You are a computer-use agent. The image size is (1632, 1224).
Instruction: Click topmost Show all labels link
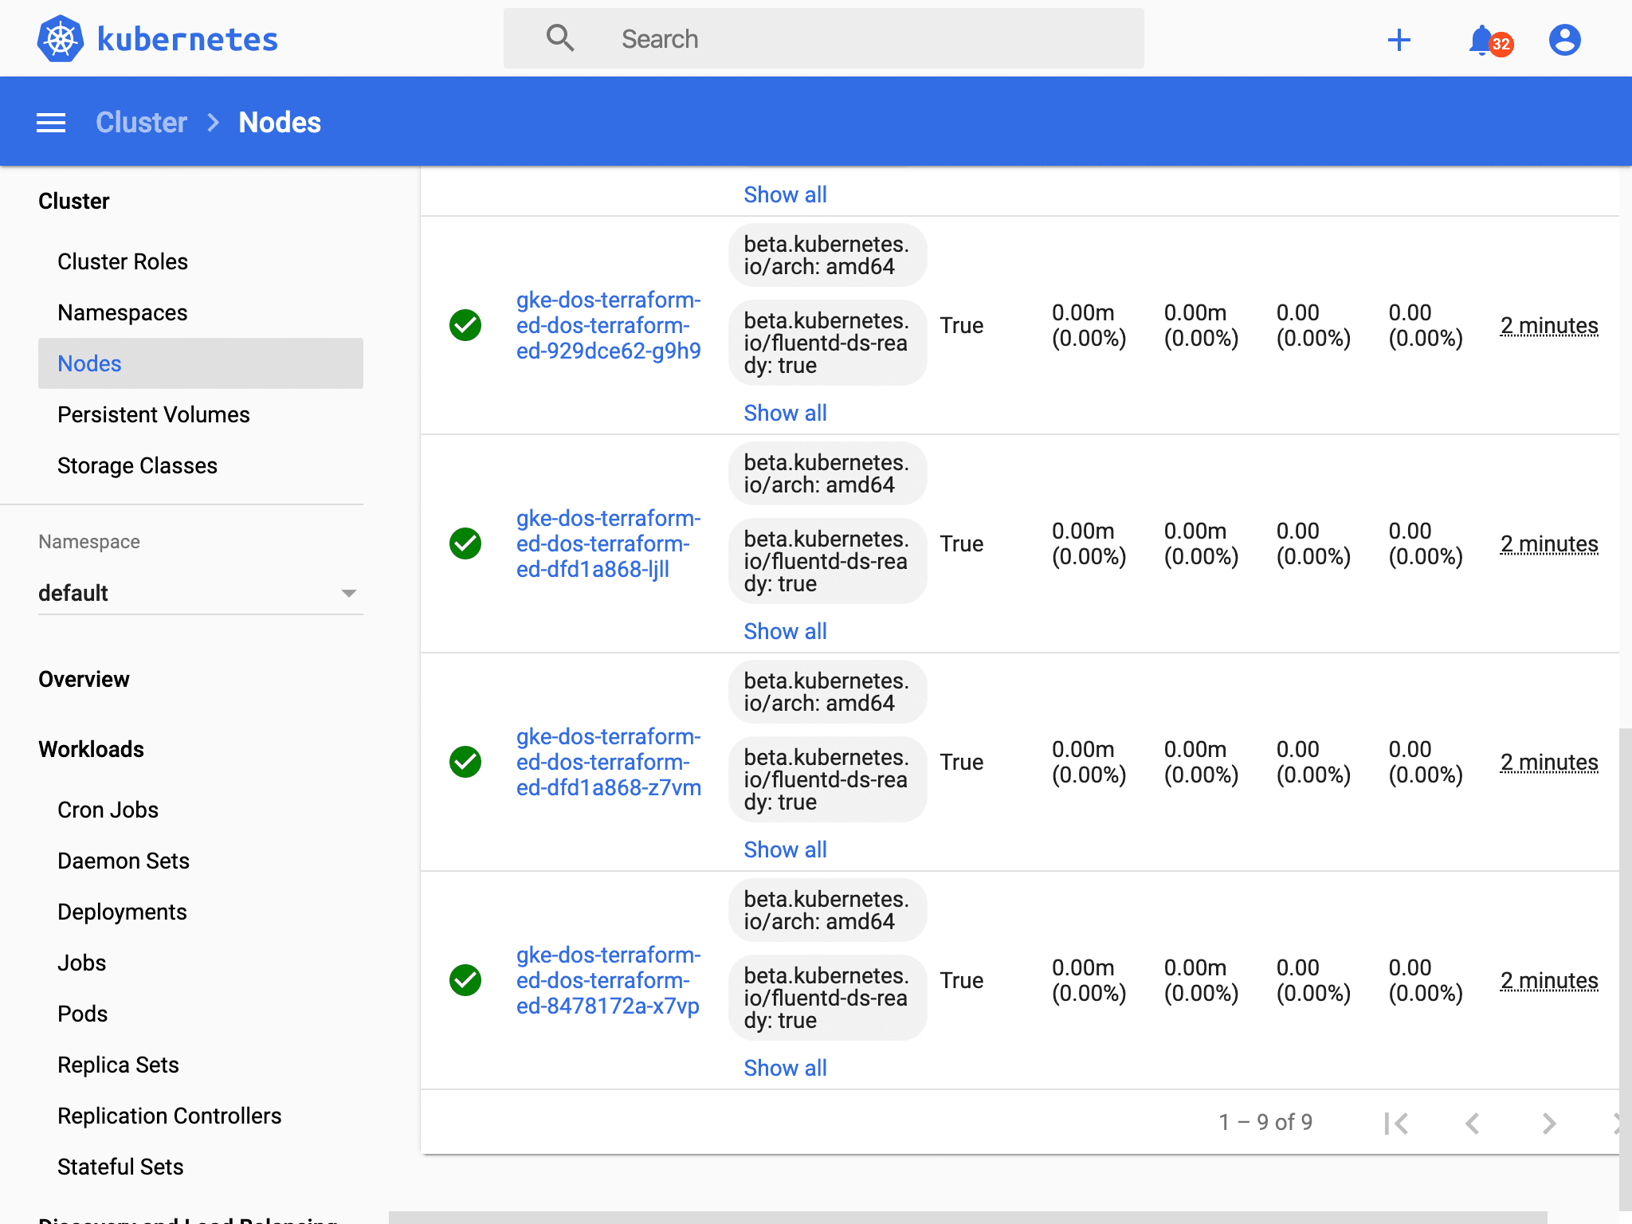click(785, 194)
